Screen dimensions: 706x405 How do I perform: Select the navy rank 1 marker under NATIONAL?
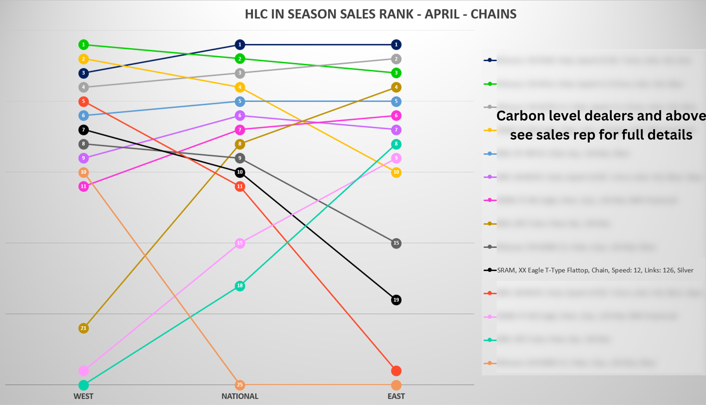[x=240, y=45]
